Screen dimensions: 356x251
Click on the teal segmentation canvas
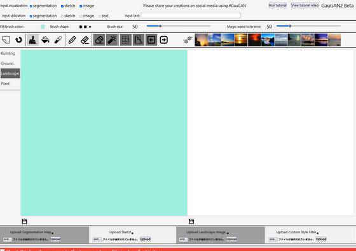(x=104, y=133)
